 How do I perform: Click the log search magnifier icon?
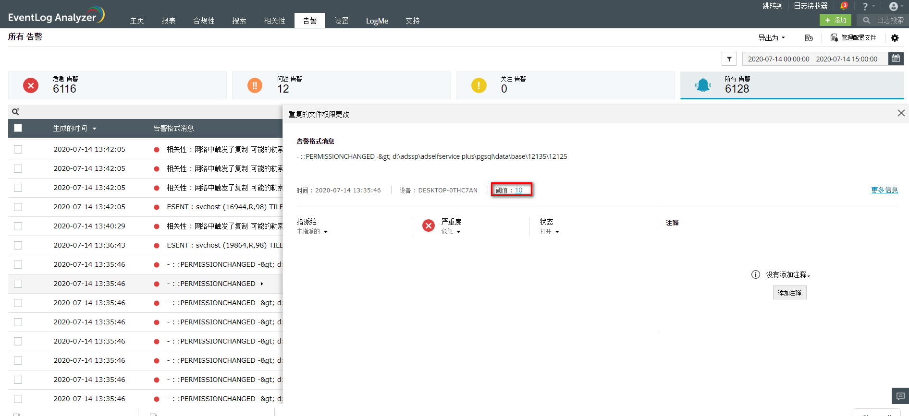[x=866, y=20]
